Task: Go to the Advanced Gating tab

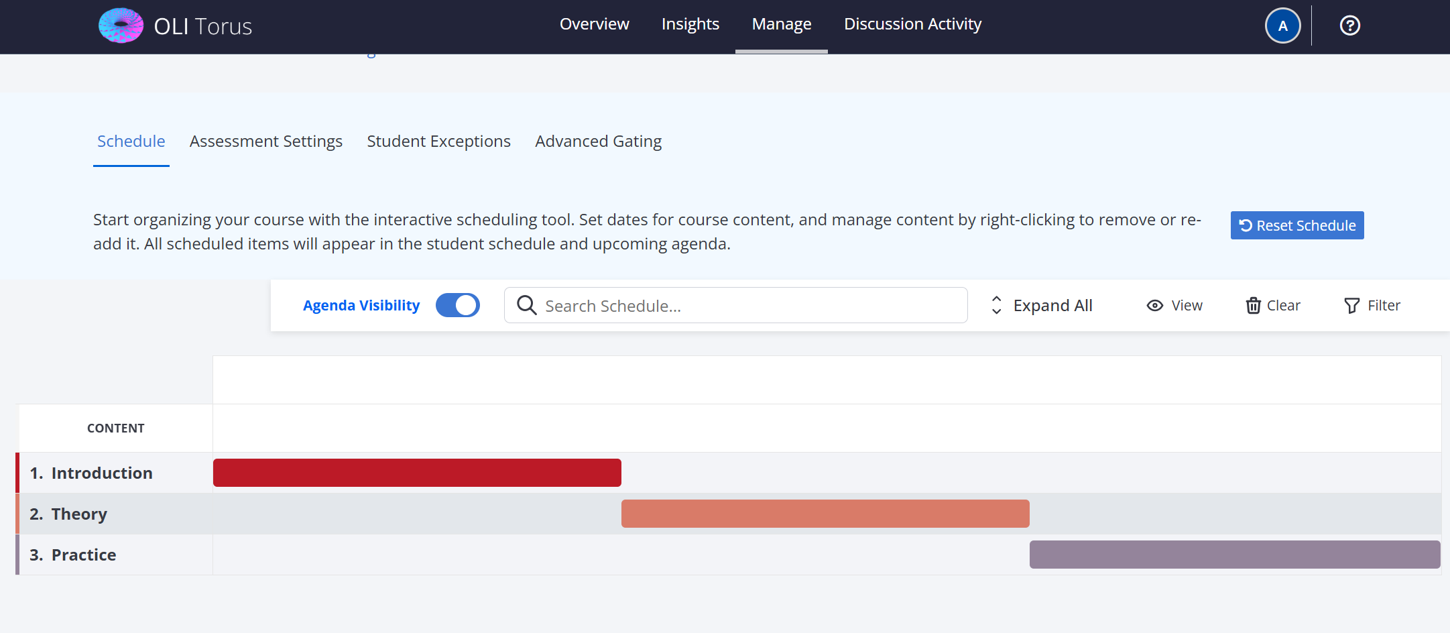Action: coord(598,141)
